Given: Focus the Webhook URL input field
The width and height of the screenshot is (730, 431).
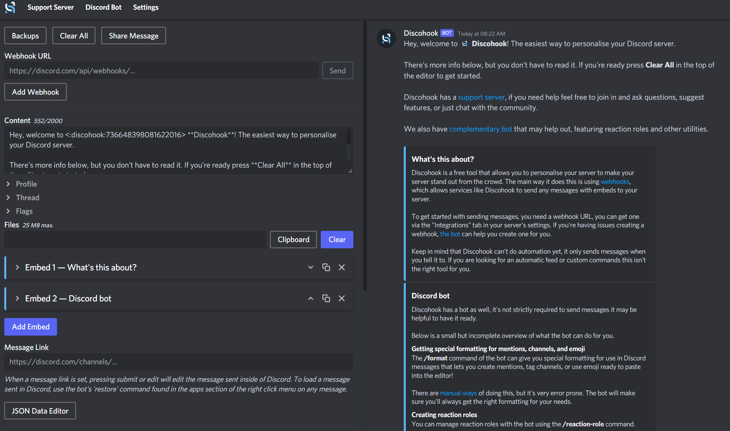Looking at the screenshot, I should (161, 71).
